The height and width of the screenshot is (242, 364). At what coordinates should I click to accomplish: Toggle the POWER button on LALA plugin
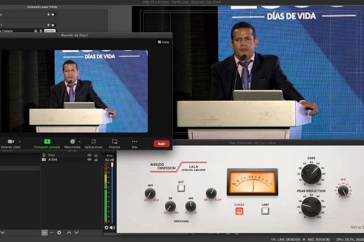(239, 211)
